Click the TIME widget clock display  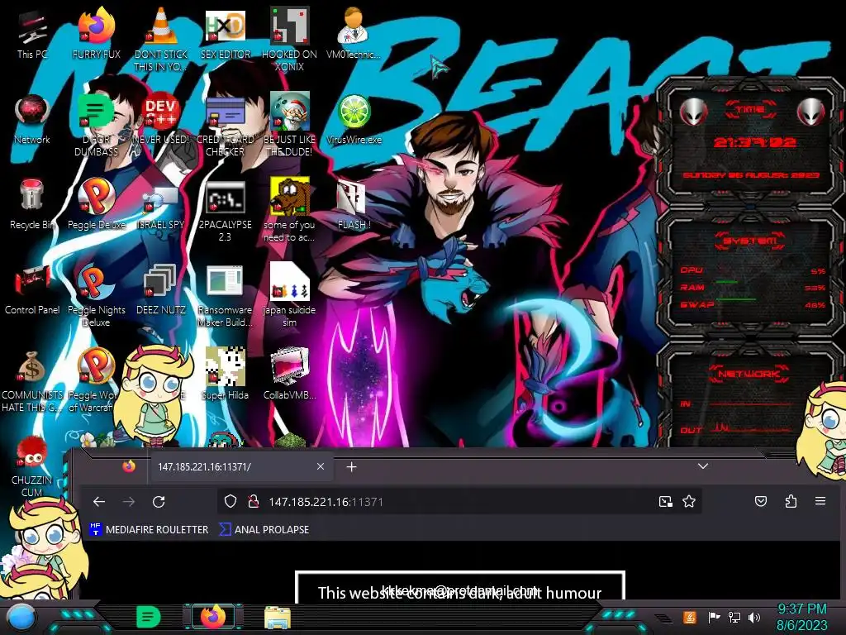point(753,142)
